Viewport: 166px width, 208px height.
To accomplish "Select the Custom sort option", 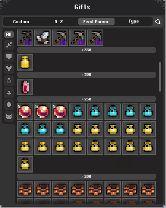I will pos(21,22).
